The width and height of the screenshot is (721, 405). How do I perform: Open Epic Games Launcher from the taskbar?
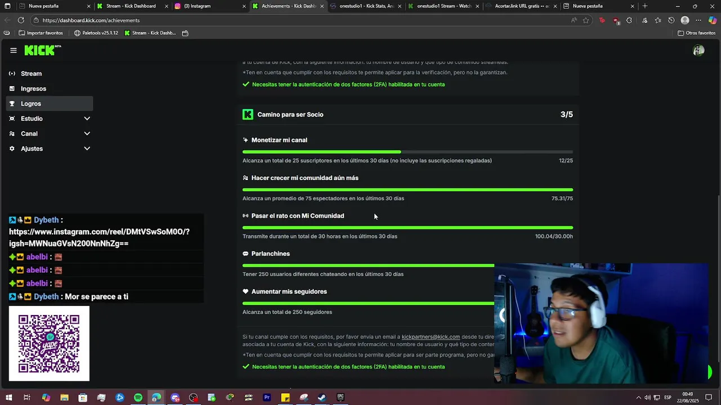tap(340, 398)
